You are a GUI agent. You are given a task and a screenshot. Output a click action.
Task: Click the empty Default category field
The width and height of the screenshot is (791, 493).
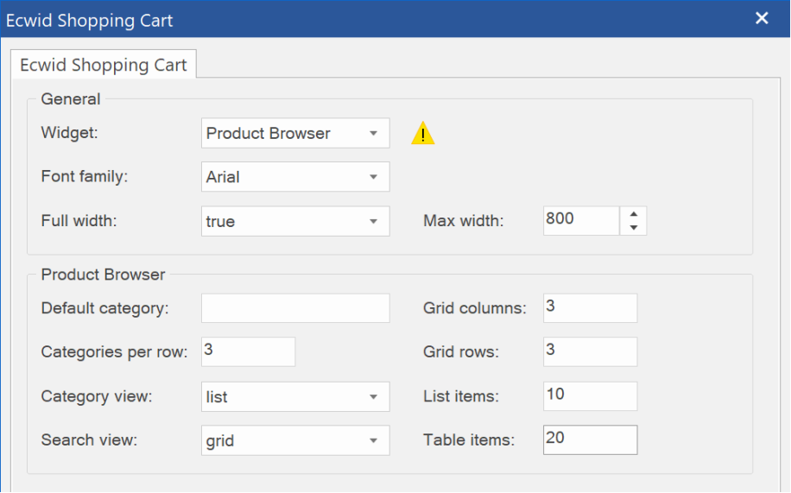tap(295, 308)
